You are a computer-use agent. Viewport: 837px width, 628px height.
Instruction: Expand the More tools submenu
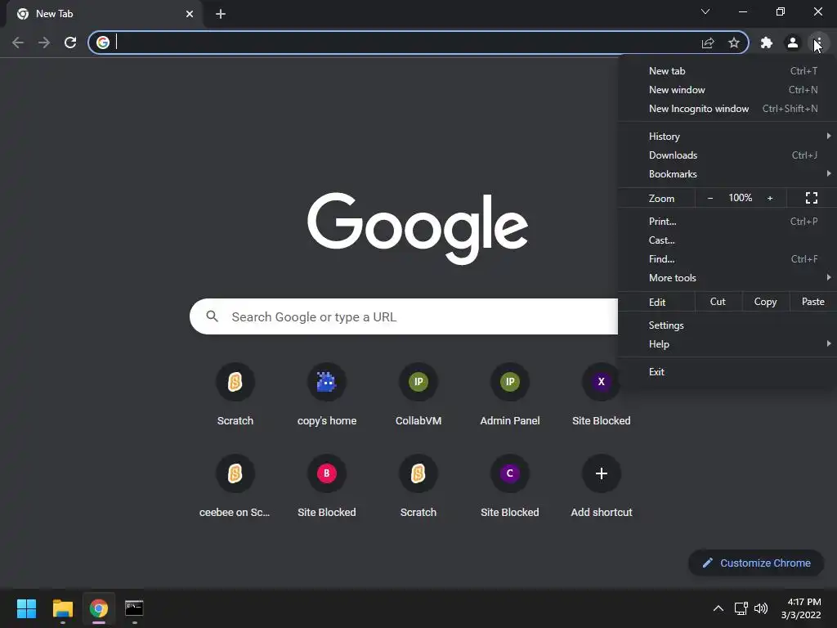click(727, 278)
